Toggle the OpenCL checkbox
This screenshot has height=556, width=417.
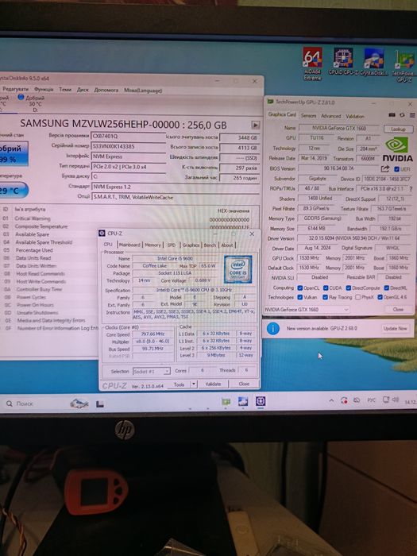pyautogui.click(x=300, y=288)
